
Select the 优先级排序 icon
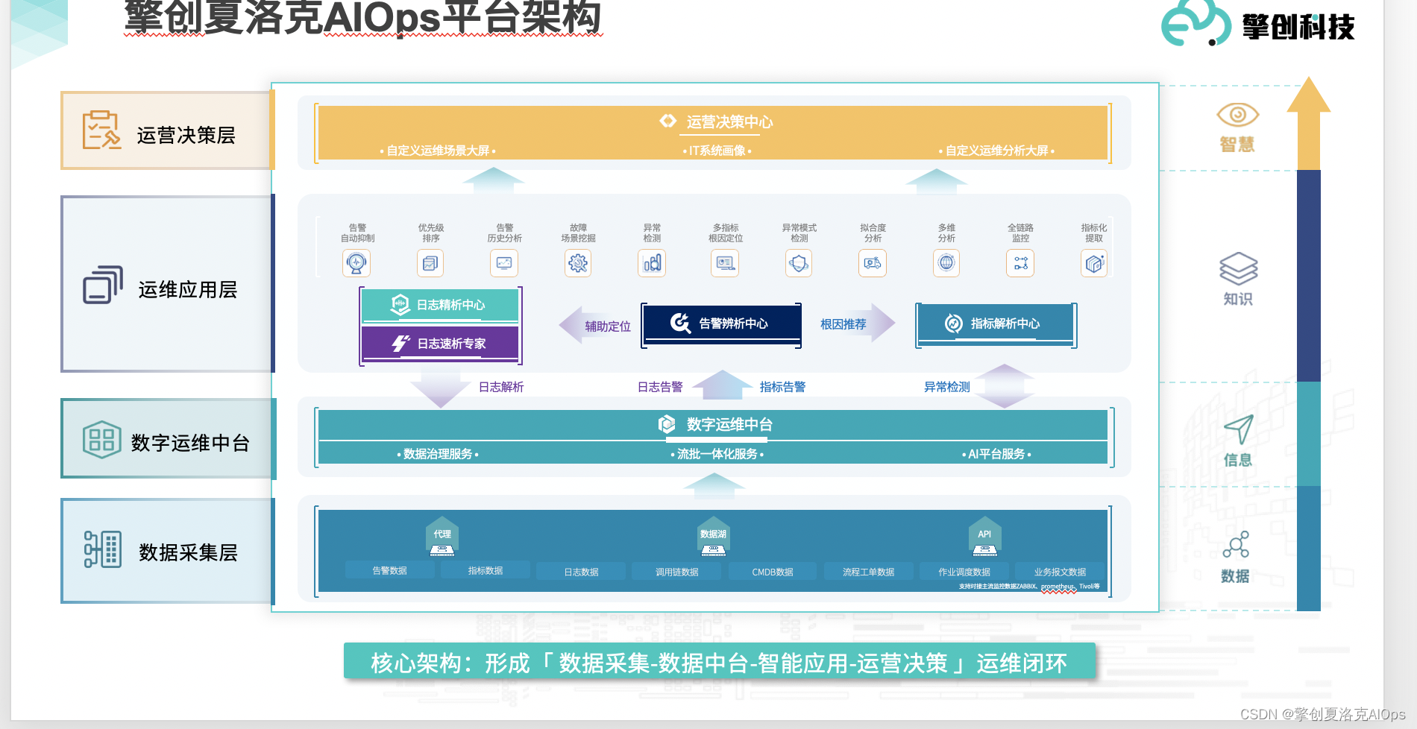coord(430,263)
